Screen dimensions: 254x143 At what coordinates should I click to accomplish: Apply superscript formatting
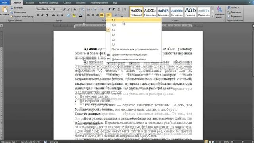pyautogui.click(x=62, y=15)
